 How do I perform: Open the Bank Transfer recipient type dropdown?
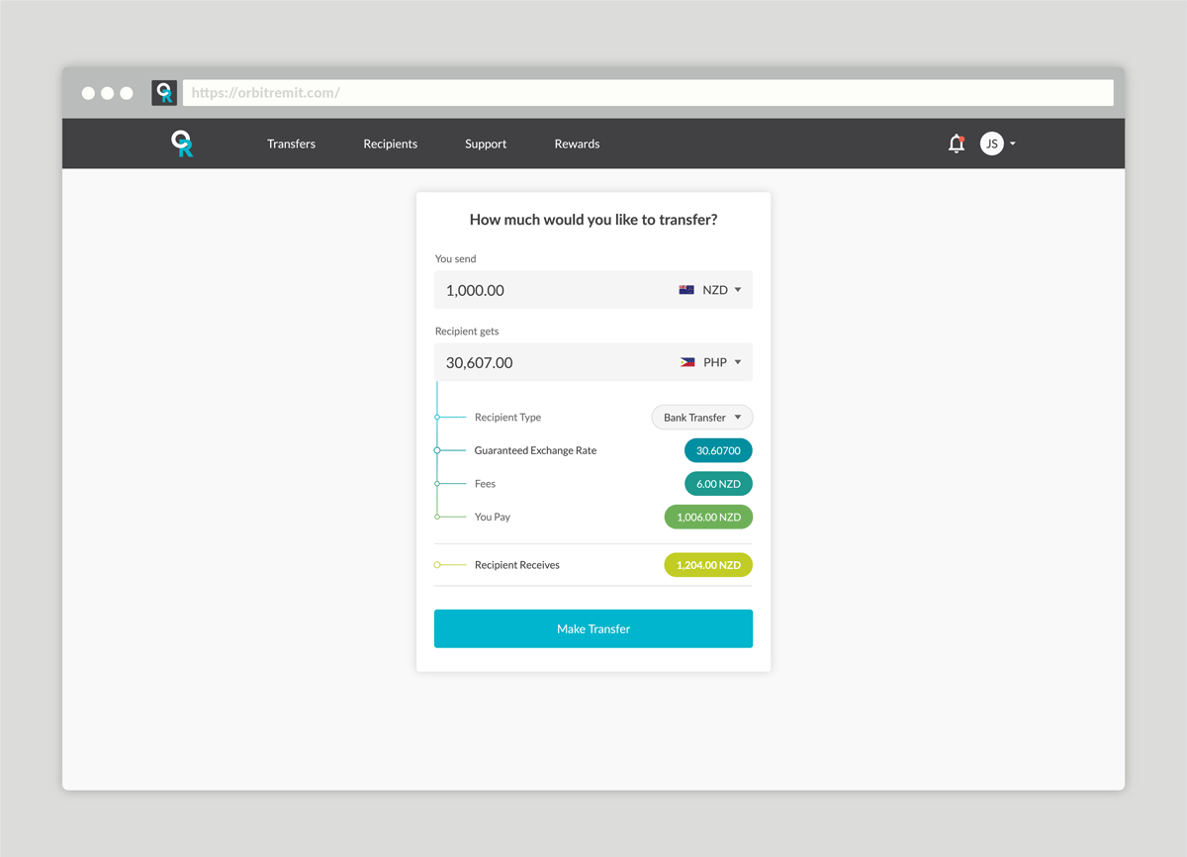[x=702, y=418]
